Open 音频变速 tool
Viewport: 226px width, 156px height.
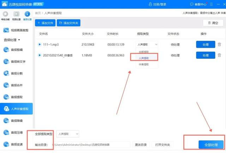(13, 144)
